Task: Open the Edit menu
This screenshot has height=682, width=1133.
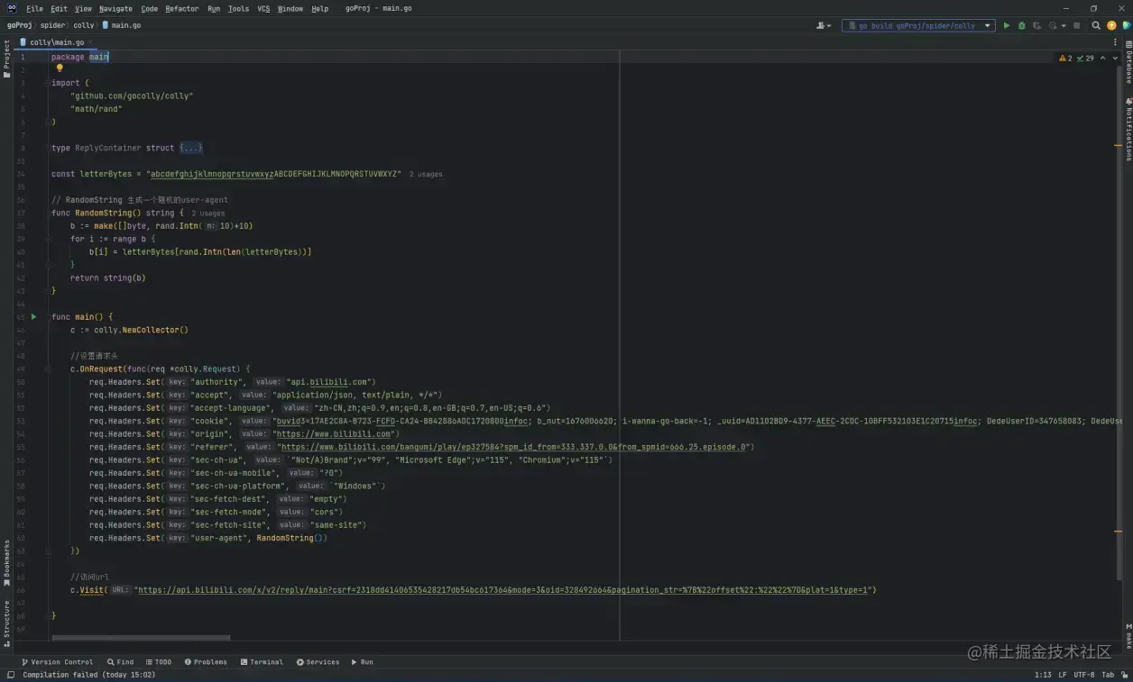Action: click(59, 8)
